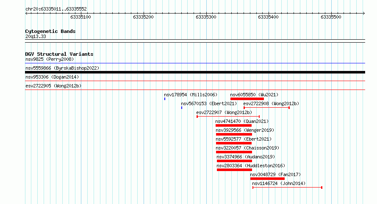
Task: Click the nsv178954 (Mills2006) label
Action: pyautogui.click(x=191, y=95)
